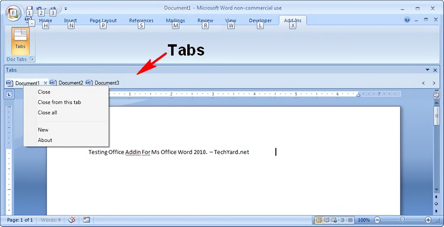Click the Document1 tab Word icon
The width and height of the screenshot is (444, 227).
pyautogui.click(x=9, y=83)
